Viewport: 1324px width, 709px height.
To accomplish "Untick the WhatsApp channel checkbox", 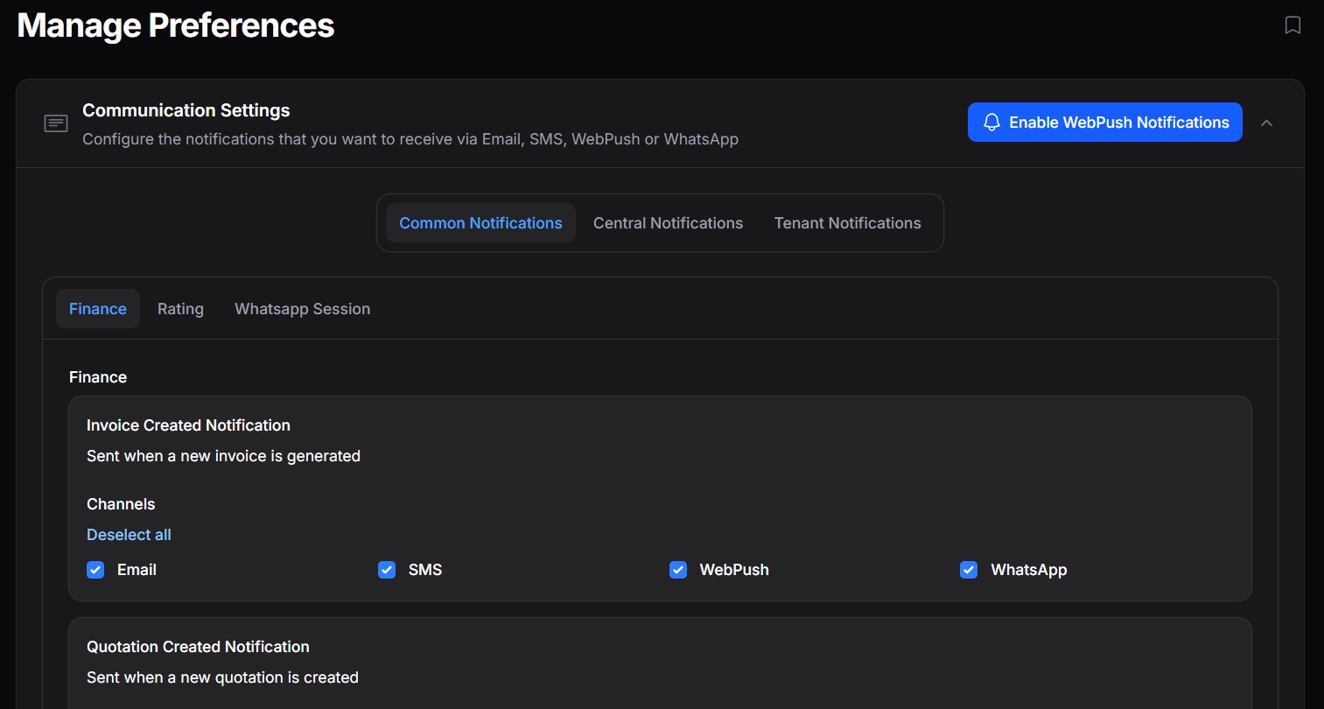I will [969, 570].
